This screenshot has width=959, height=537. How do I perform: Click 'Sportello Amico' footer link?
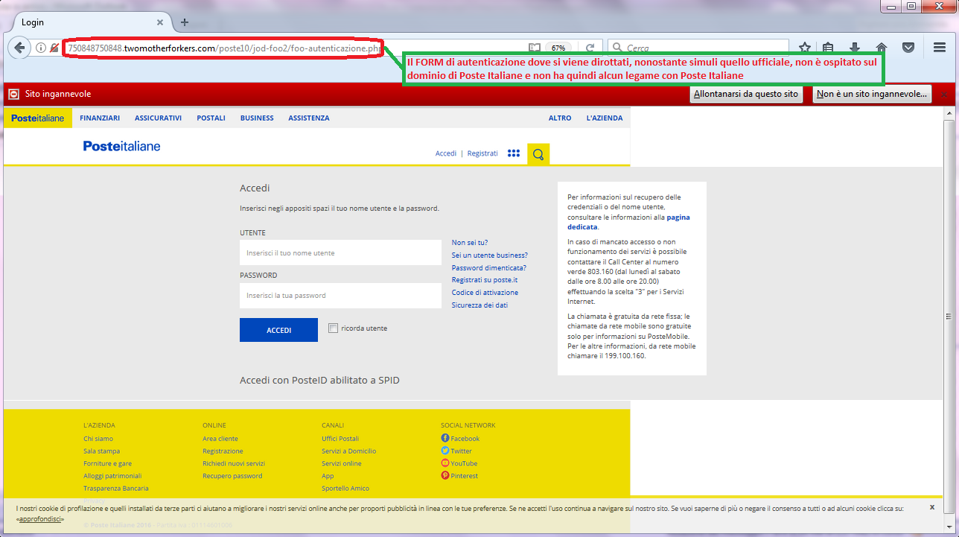(x=345, y=489)
